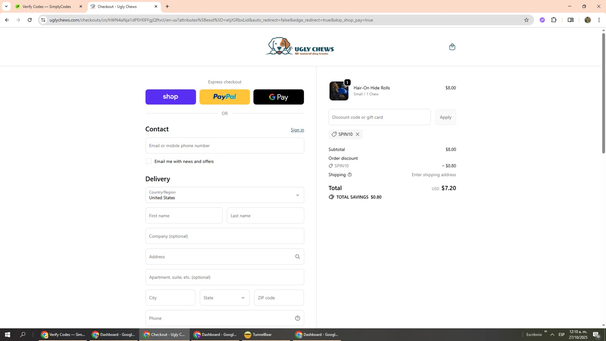
Task: Pay with PayPal express checkout
Action: click(x=225, y=97)
